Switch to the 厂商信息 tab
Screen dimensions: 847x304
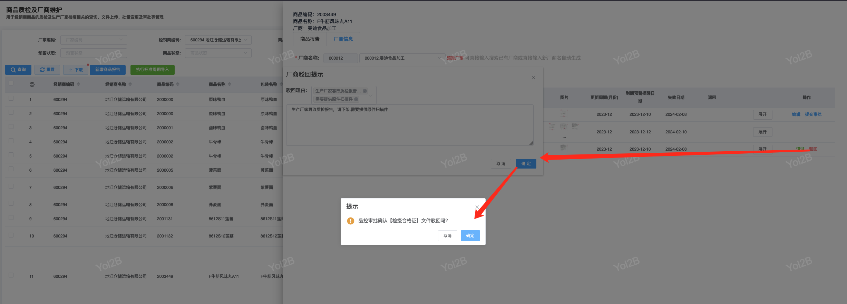(x=343, y=39)
